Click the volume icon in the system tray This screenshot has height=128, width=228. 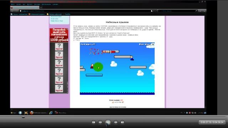click(x=196, y=113)
